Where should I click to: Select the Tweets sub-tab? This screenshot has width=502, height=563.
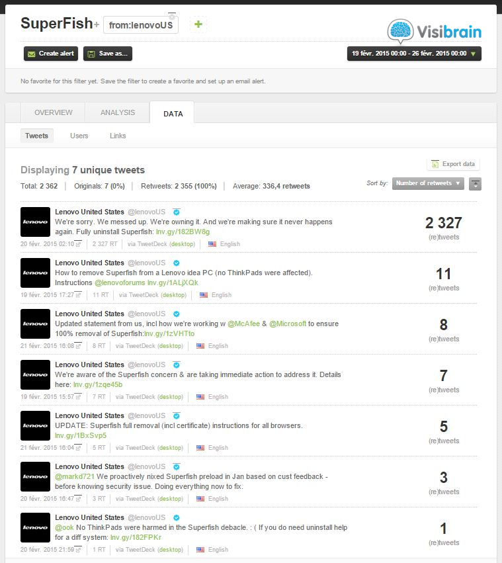36,136
